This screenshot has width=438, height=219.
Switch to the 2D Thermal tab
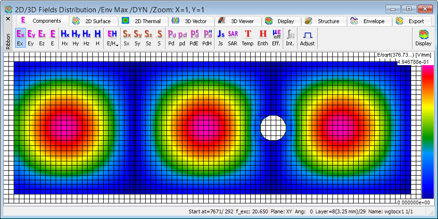tap(142, 21)
